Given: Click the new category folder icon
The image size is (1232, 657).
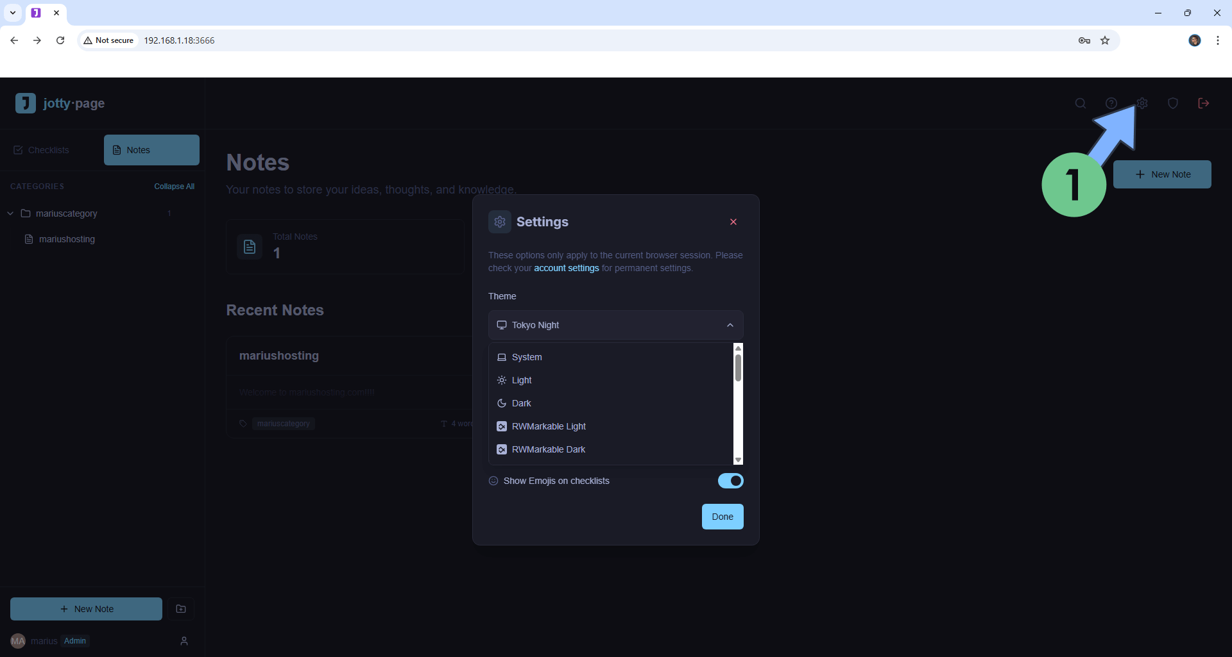Looking at the screenshot, I should click(x=181, y=609).
